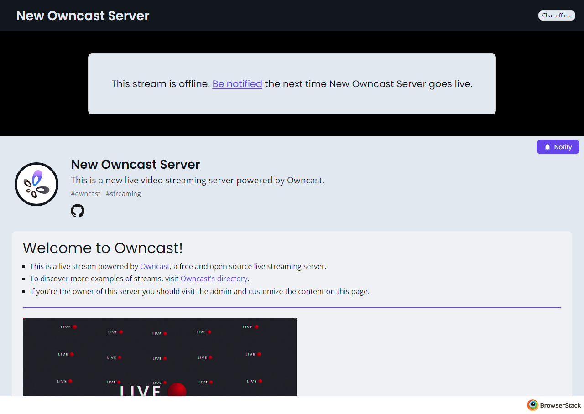This screenshot has height=414, width=584.
Task: Click the stream offline message box
Action: 292,84
